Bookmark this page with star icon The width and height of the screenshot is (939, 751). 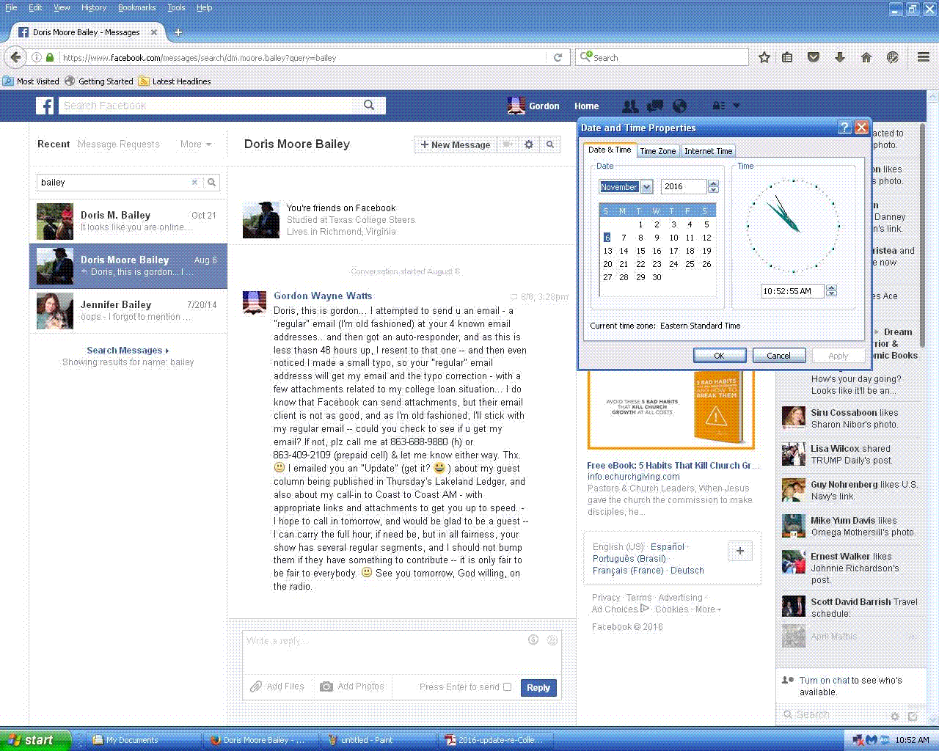tap(764, 57)
